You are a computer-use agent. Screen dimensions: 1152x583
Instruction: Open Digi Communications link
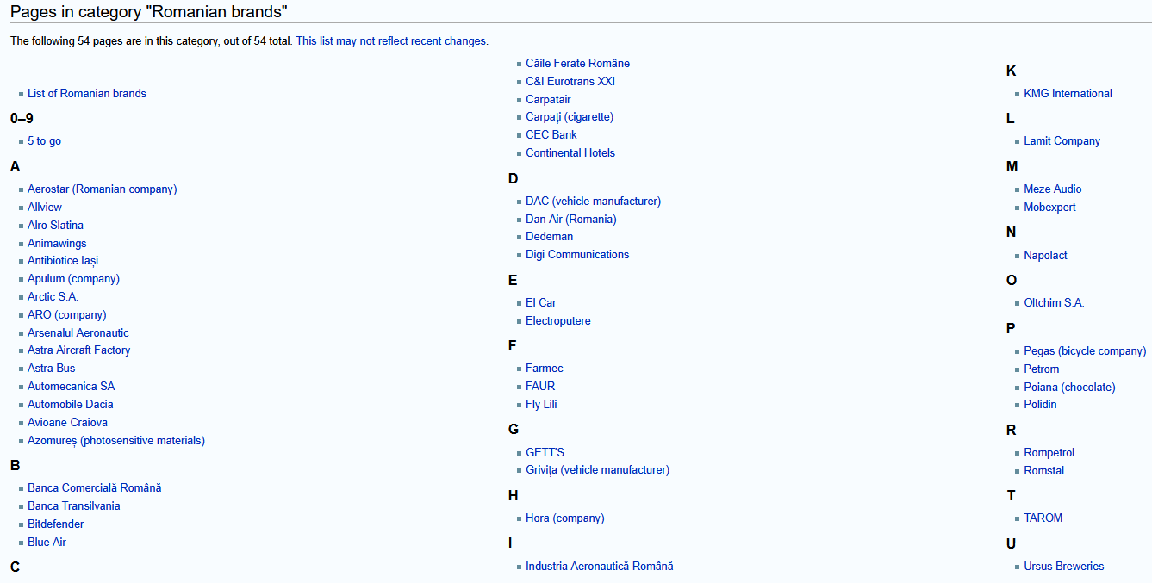[577, 254]
